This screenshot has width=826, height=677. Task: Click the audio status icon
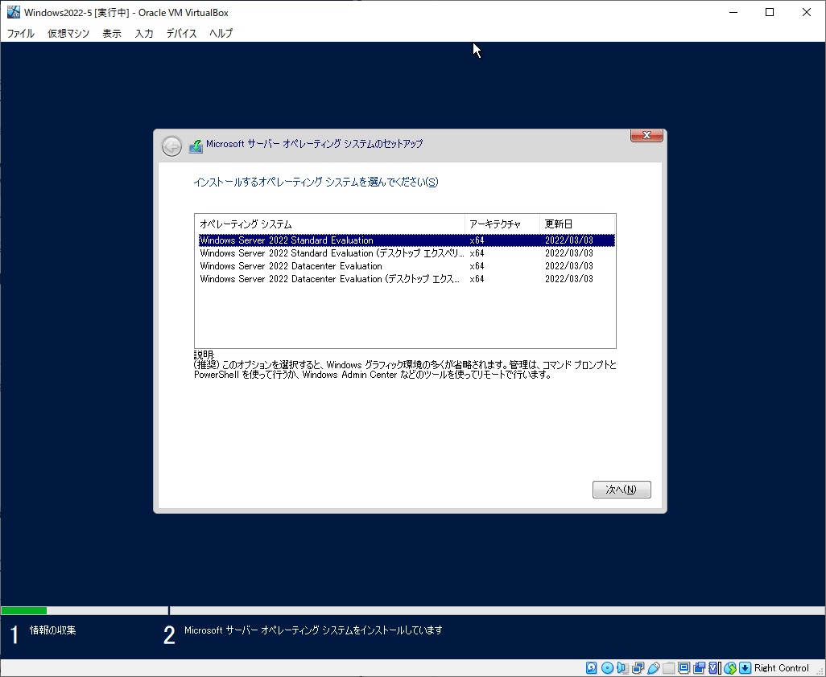point(622,668)
